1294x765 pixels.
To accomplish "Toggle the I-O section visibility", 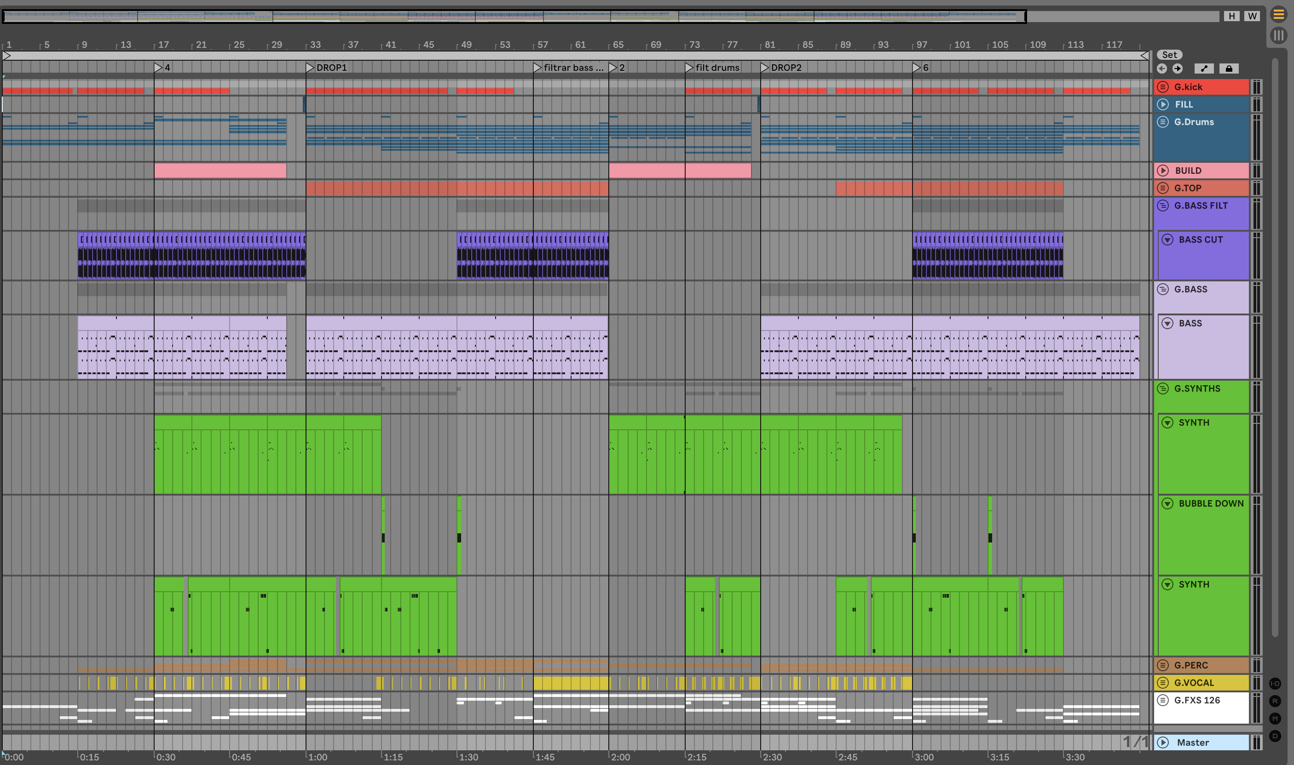I will 1275,684.
